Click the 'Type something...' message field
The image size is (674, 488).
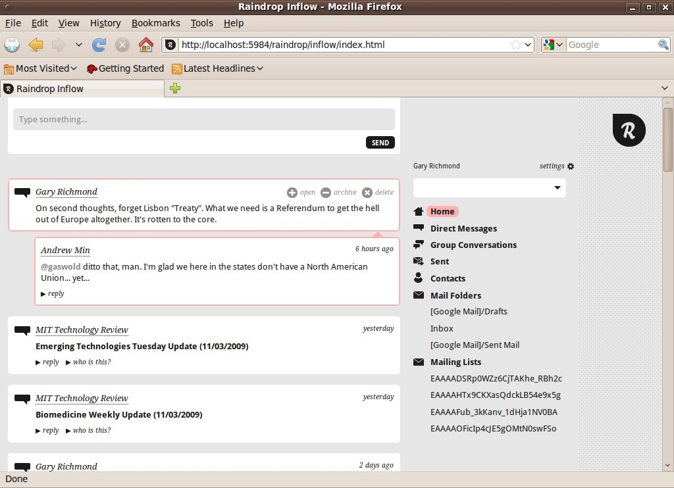[204, 120]
